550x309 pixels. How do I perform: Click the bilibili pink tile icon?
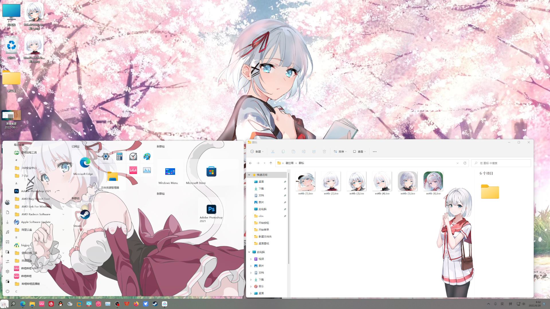[x=133, y=170]
